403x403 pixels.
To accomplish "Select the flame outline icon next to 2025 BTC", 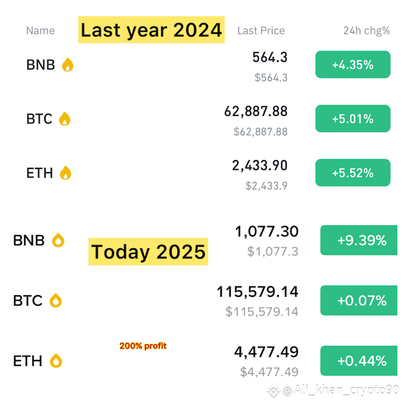I will tap(56, 300).
